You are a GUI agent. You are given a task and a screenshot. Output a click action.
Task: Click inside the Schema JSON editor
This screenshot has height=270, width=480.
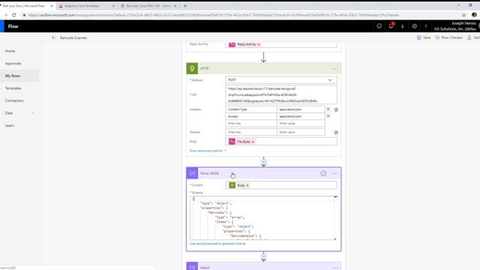click(262, 218)
